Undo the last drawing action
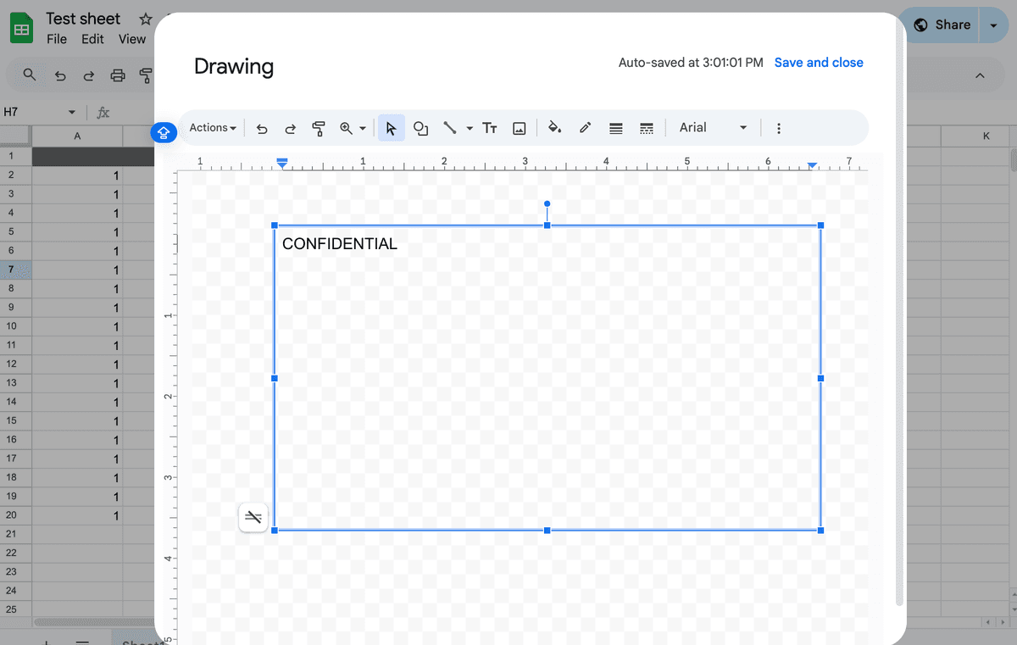Image resolution: width=1017 pixels, height=645 pixels. tap(261, 128)
